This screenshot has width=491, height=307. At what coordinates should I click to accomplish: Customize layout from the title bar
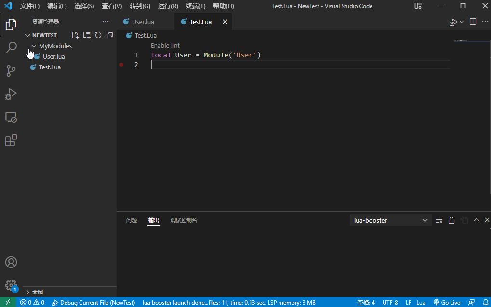click(418, 6)
